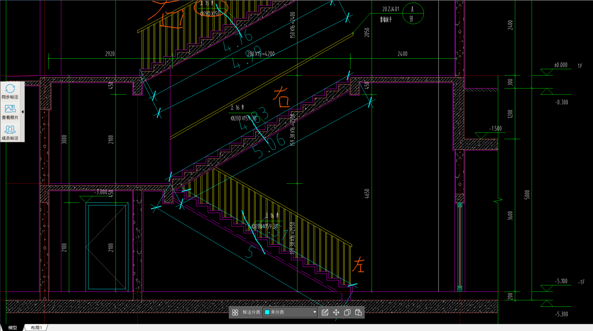Viewport: 593px width, 331px height.
Task: Click the 标注分类 label in annotation bar
Action: [251, 312]
